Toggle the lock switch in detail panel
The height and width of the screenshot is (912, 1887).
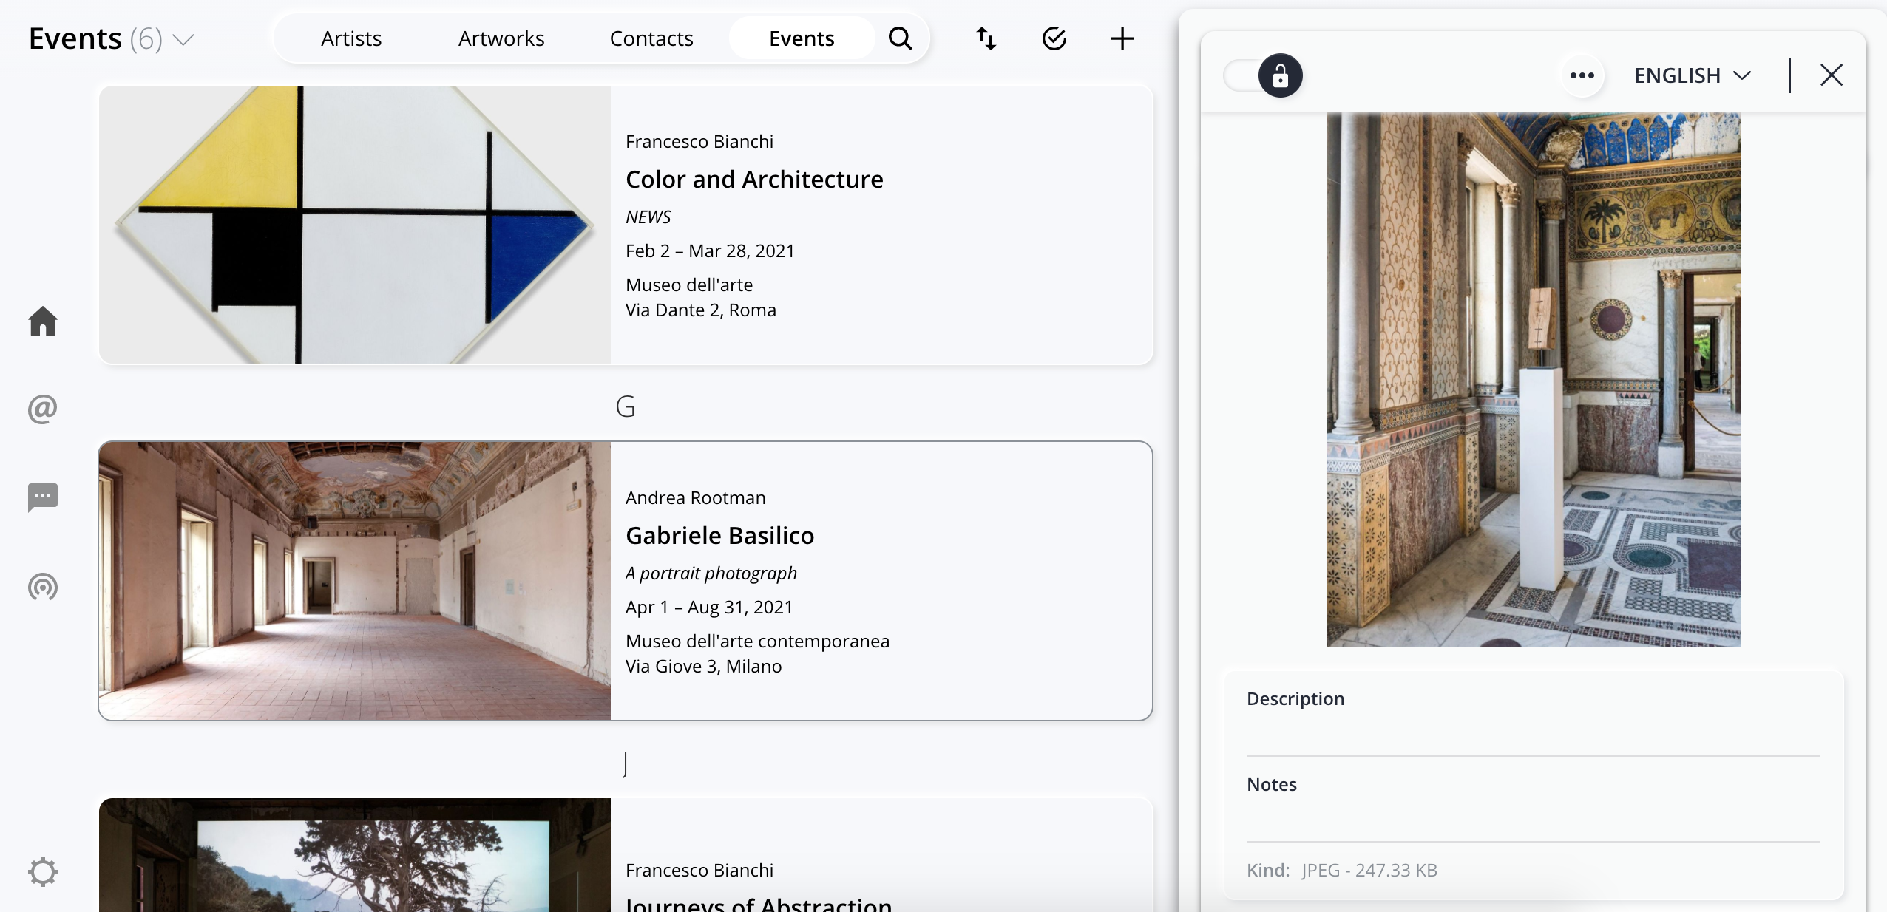(x=1264, y=75)
